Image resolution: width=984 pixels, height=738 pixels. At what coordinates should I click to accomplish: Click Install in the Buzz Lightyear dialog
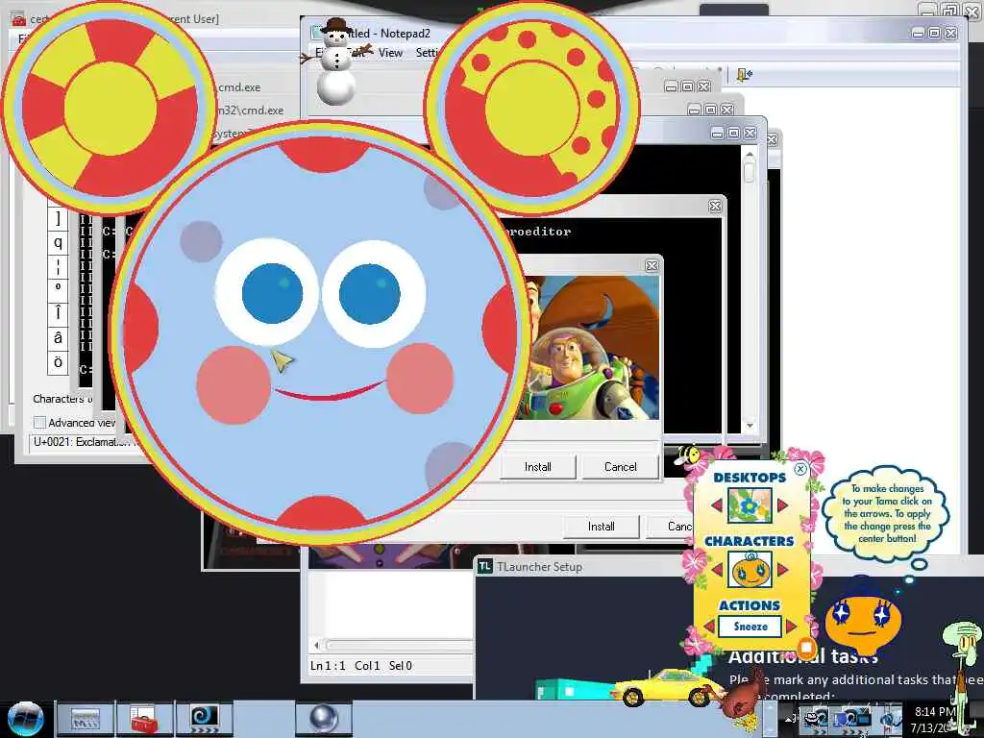[x=538, y=467]
